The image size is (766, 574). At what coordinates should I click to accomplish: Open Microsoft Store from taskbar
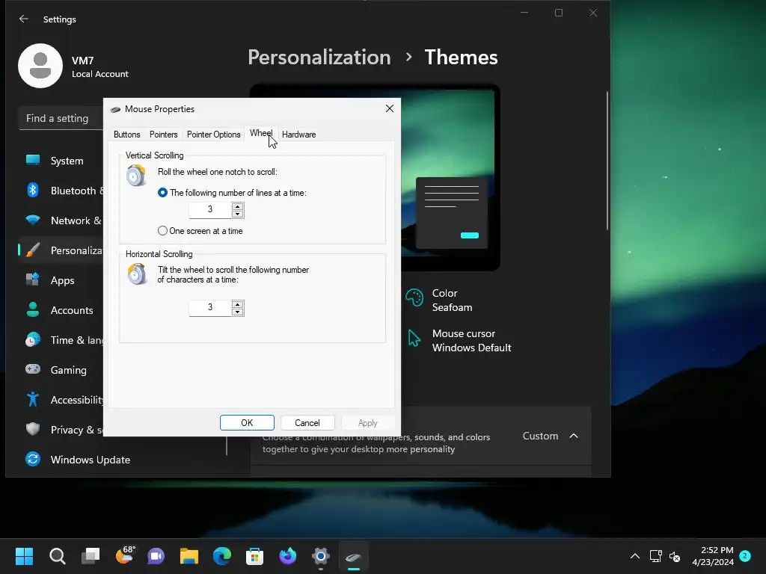[x=254, y=556]
